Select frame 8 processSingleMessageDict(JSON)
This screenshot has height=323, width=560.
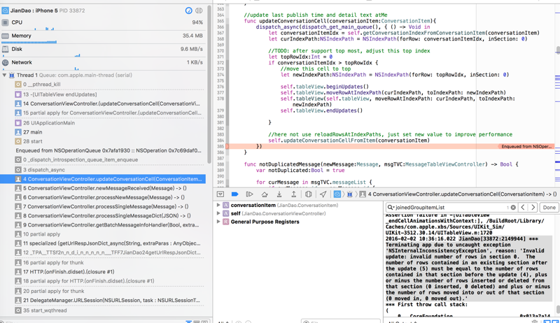107,216
